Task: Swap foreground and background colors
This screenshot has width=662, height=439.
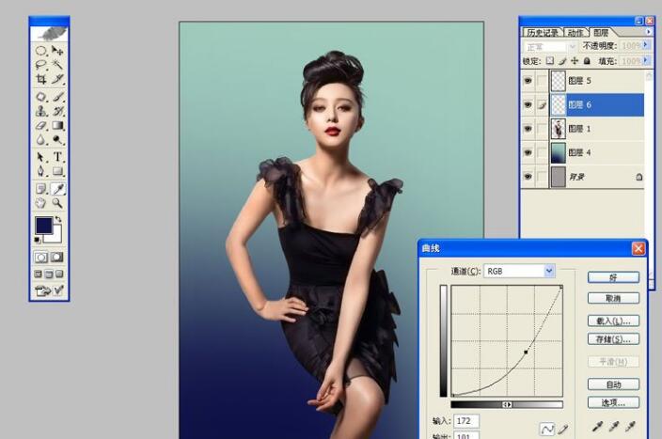Action: click(58, 220)
